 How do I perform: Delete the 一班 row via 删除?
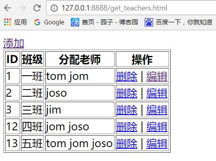(127, 77)
